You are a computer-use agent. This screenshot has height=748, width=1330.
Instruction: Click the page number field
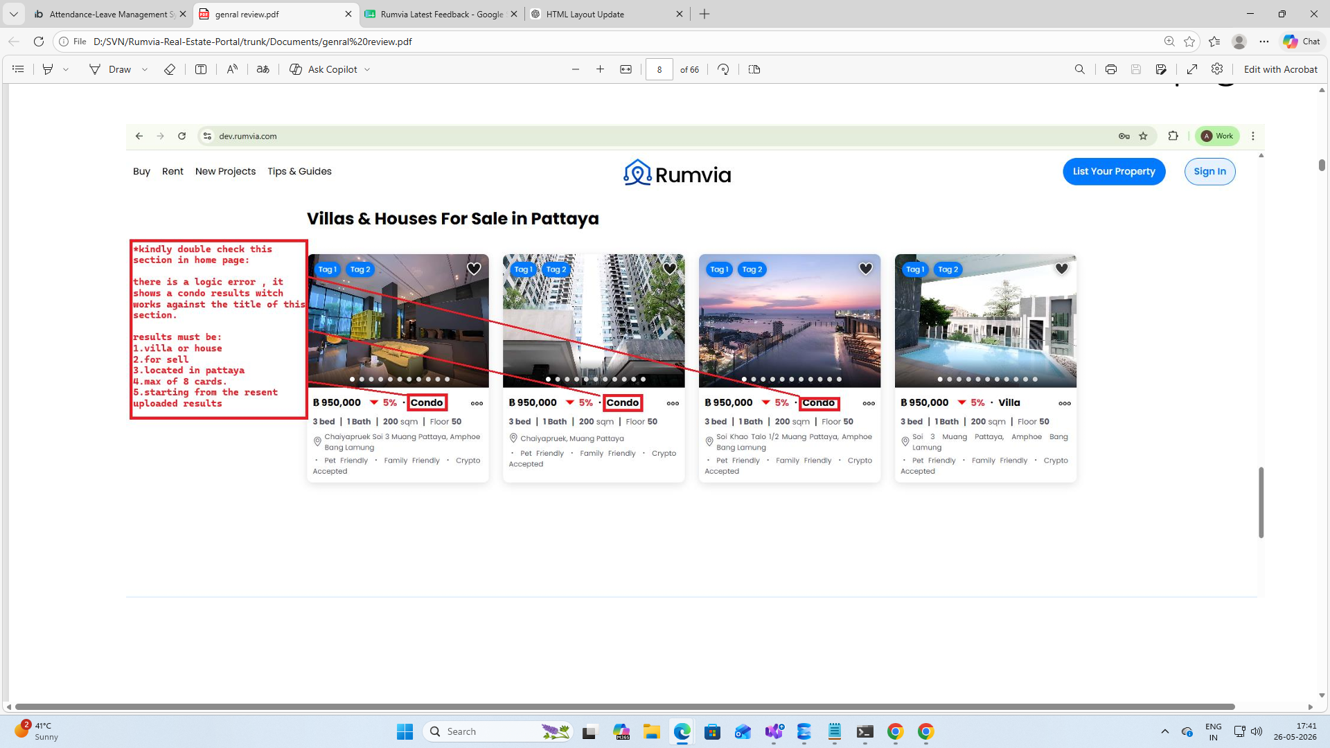[659, 69]
